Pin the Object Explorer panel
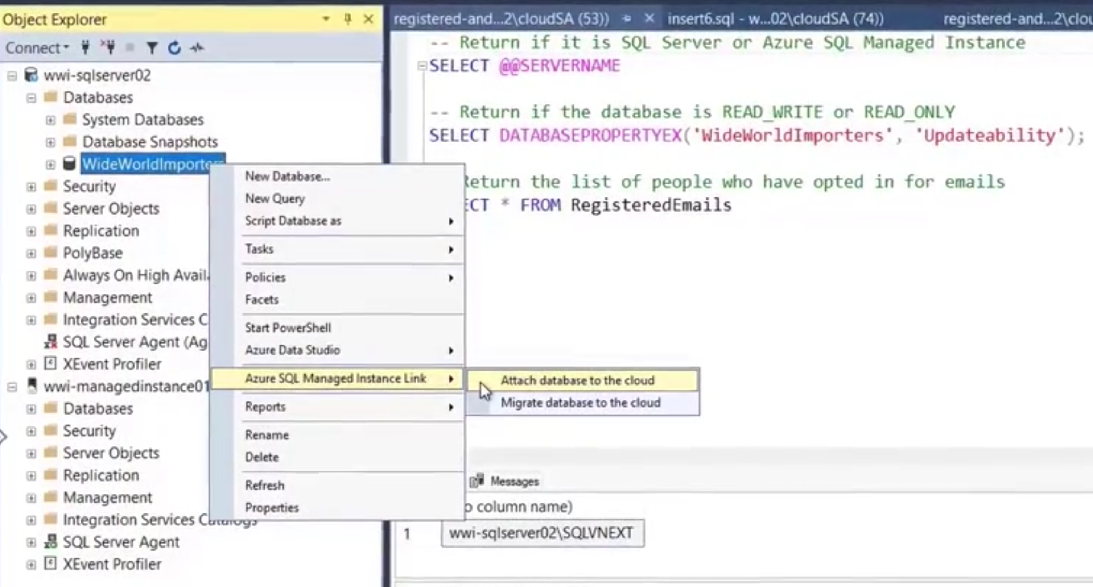1093x587 pixels. 347,19
